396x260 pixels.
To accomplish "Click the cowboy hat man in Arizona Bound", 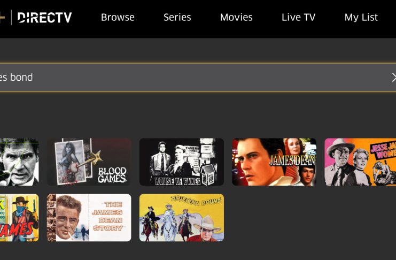I will click(x=208, y=228).
